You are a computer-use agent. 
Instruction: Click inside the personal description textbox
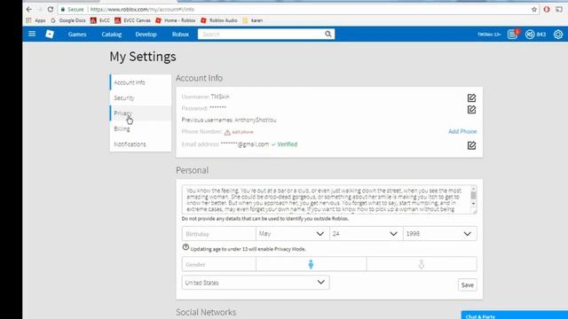[326, 199]
